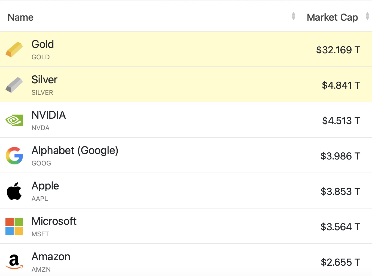Click the Amazon logo icon
The image size is (372, 276).
click(14, 262)
